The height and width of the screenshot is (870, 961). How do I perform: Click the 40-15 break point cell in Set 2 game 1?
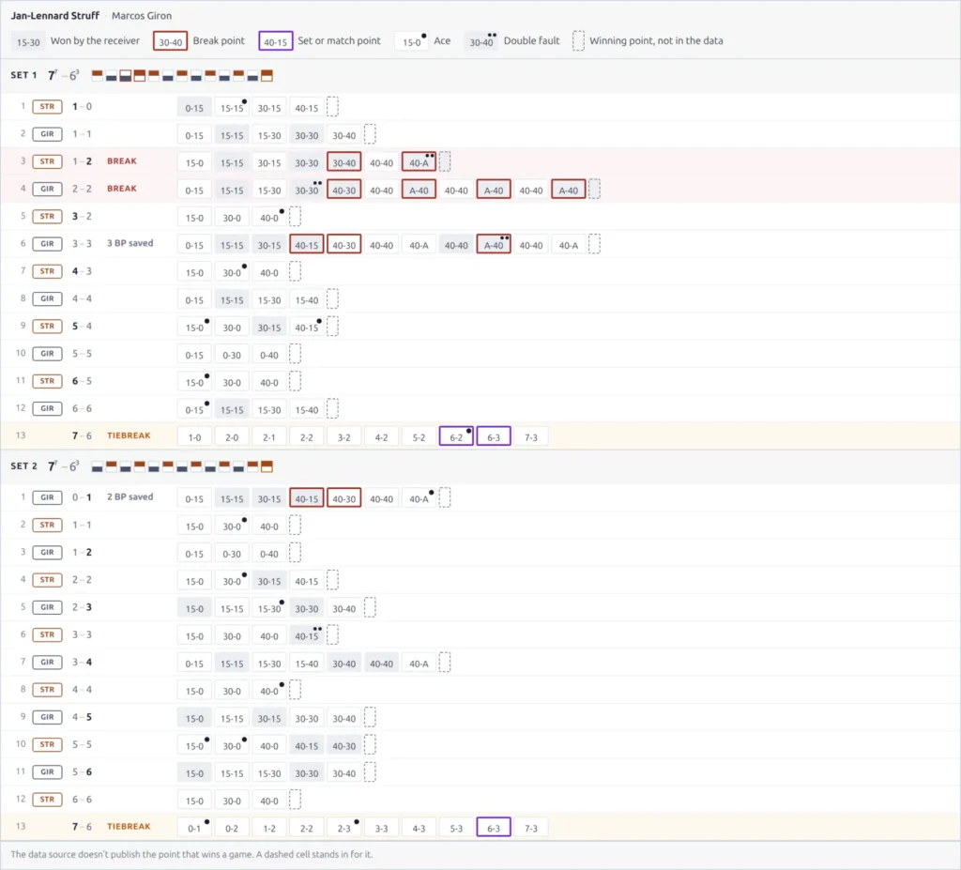click(x=307, y=498)
